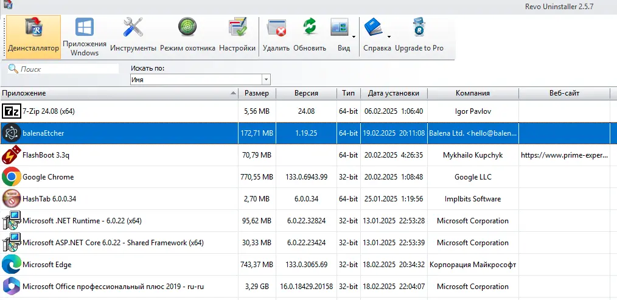Sort by Компания column header
The height and width of the screenshot is (300, 617).
pyautogui.click(x=473, y=93)
